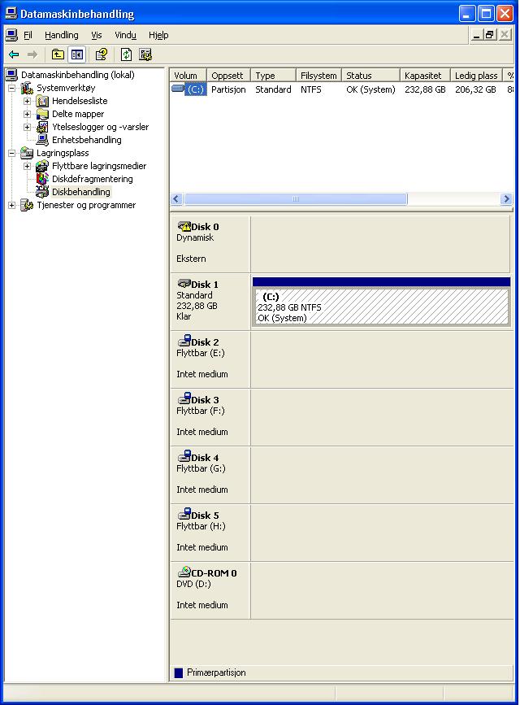Click the Primærpartisjon blue legend swatch
Image resolution: width=520 pixels, height=705 pixels.
click(x=179, y=672)
